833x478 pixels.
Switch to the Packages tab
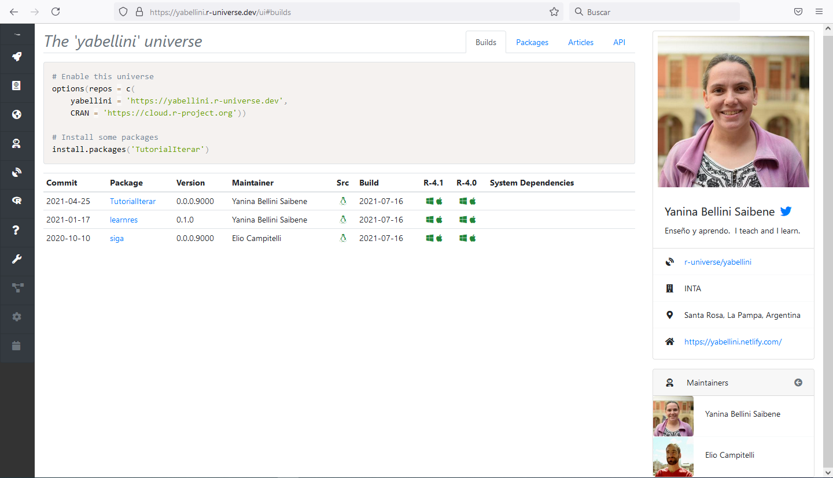coord(532,42)
